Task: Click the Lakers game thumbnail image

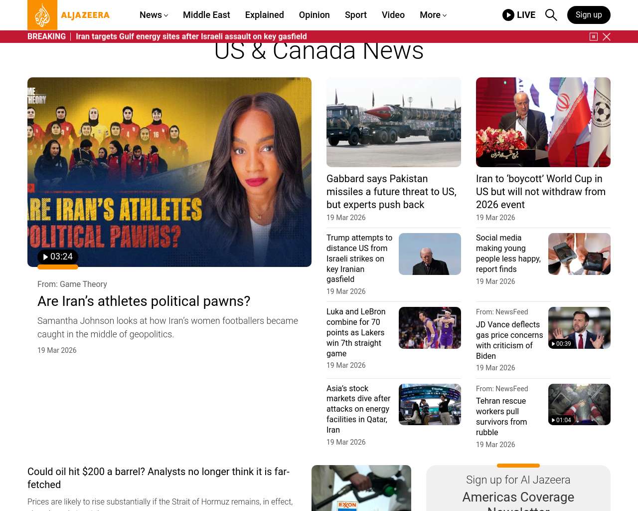Action: (x=430, y=328)
